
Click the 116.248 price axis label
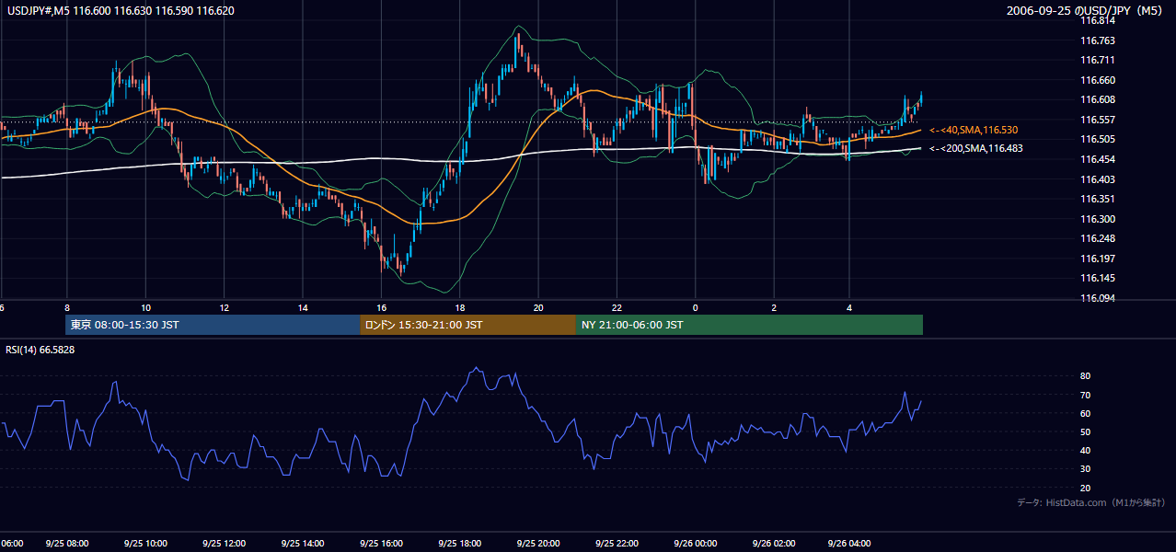click(x=1097, y=238)
